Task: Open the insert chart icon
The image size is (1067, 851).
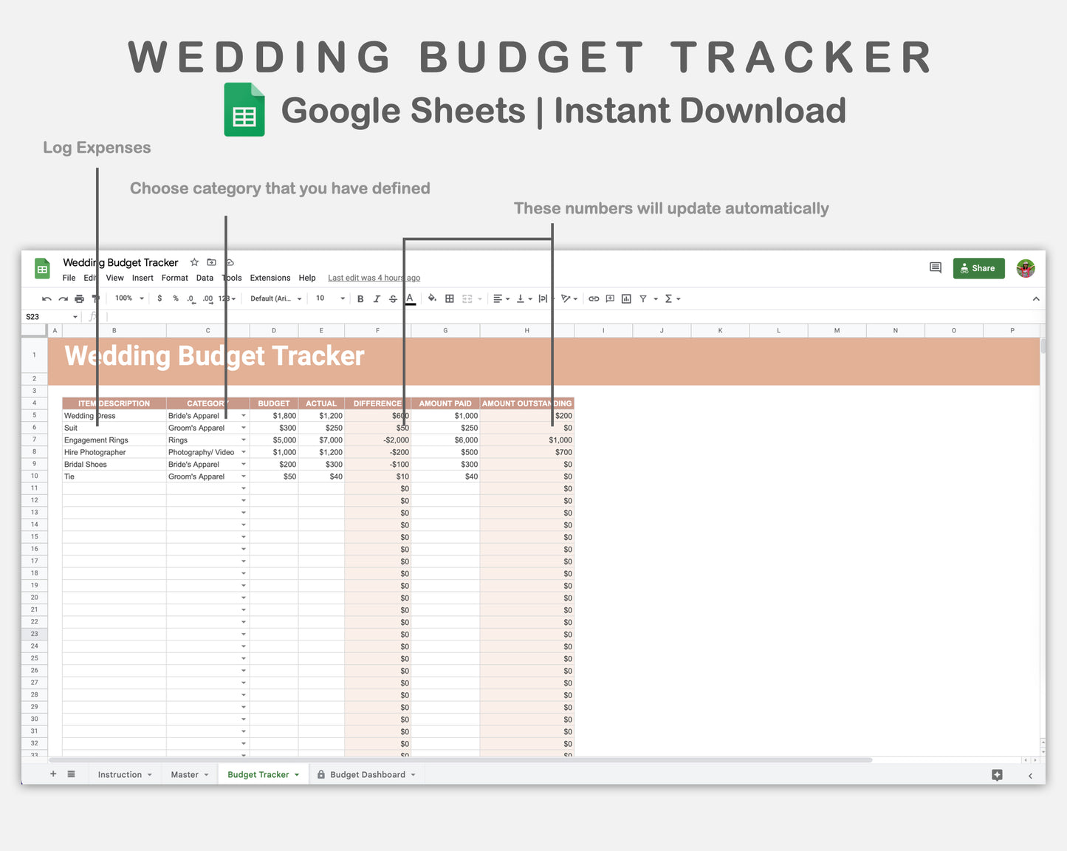Action: (x=626, y=298)
